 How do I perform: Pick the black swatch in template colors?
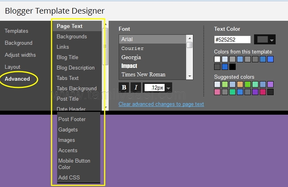pos(232,67)
